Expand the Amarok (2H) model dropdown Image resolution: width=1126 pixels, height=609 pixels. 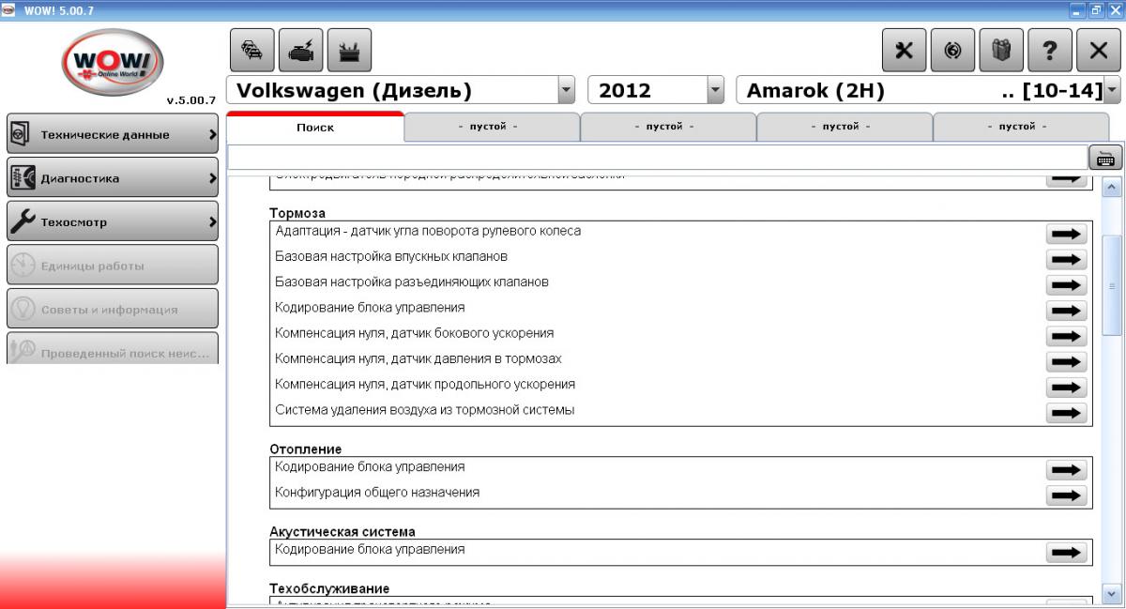coord(1113,90)
